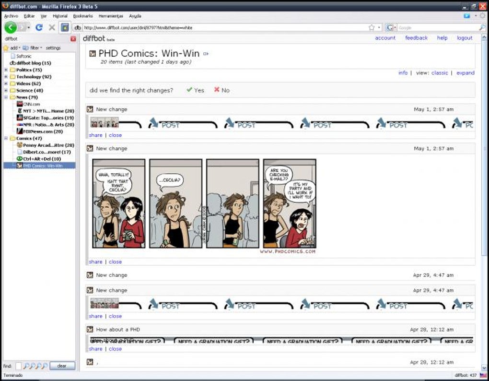Open the help link
The width and height of the screenshot is (489, 381).
442,38
